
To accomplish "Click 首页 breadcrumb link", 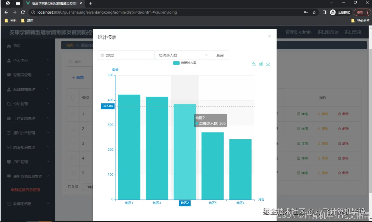I will pos(70,45).
